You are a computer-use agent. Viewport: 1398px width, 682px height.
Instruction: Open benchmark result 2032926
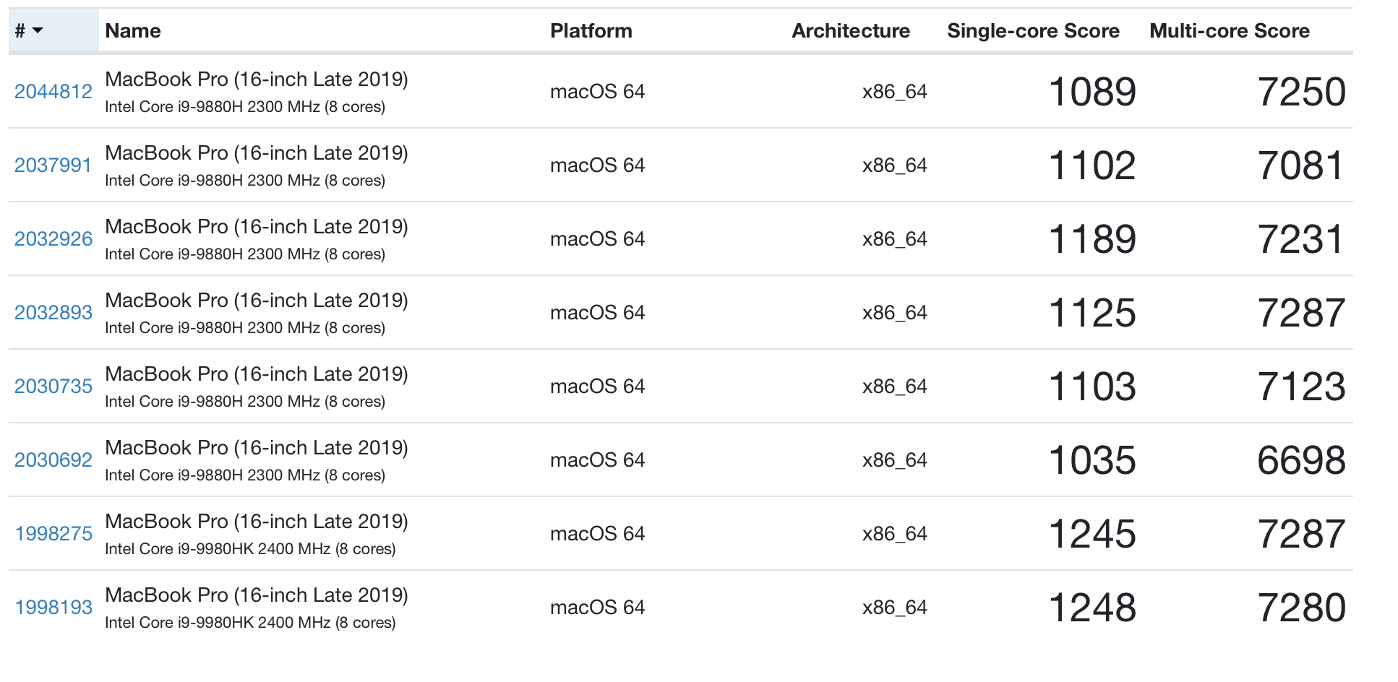pos(53,239)
